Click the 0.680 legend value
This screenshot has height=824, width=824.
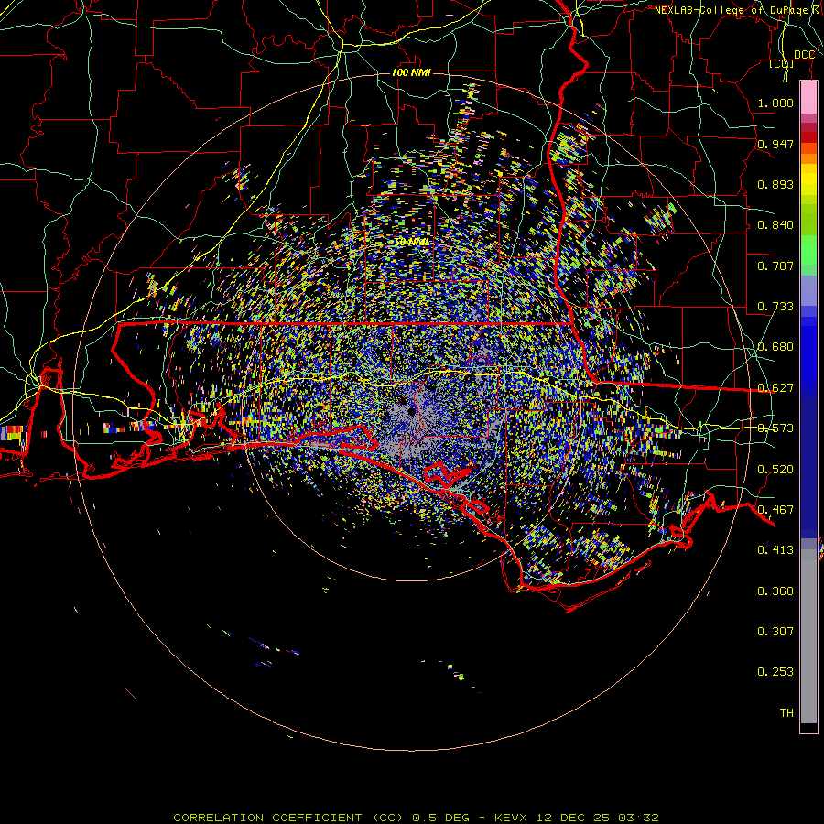[x=775, y=347]
